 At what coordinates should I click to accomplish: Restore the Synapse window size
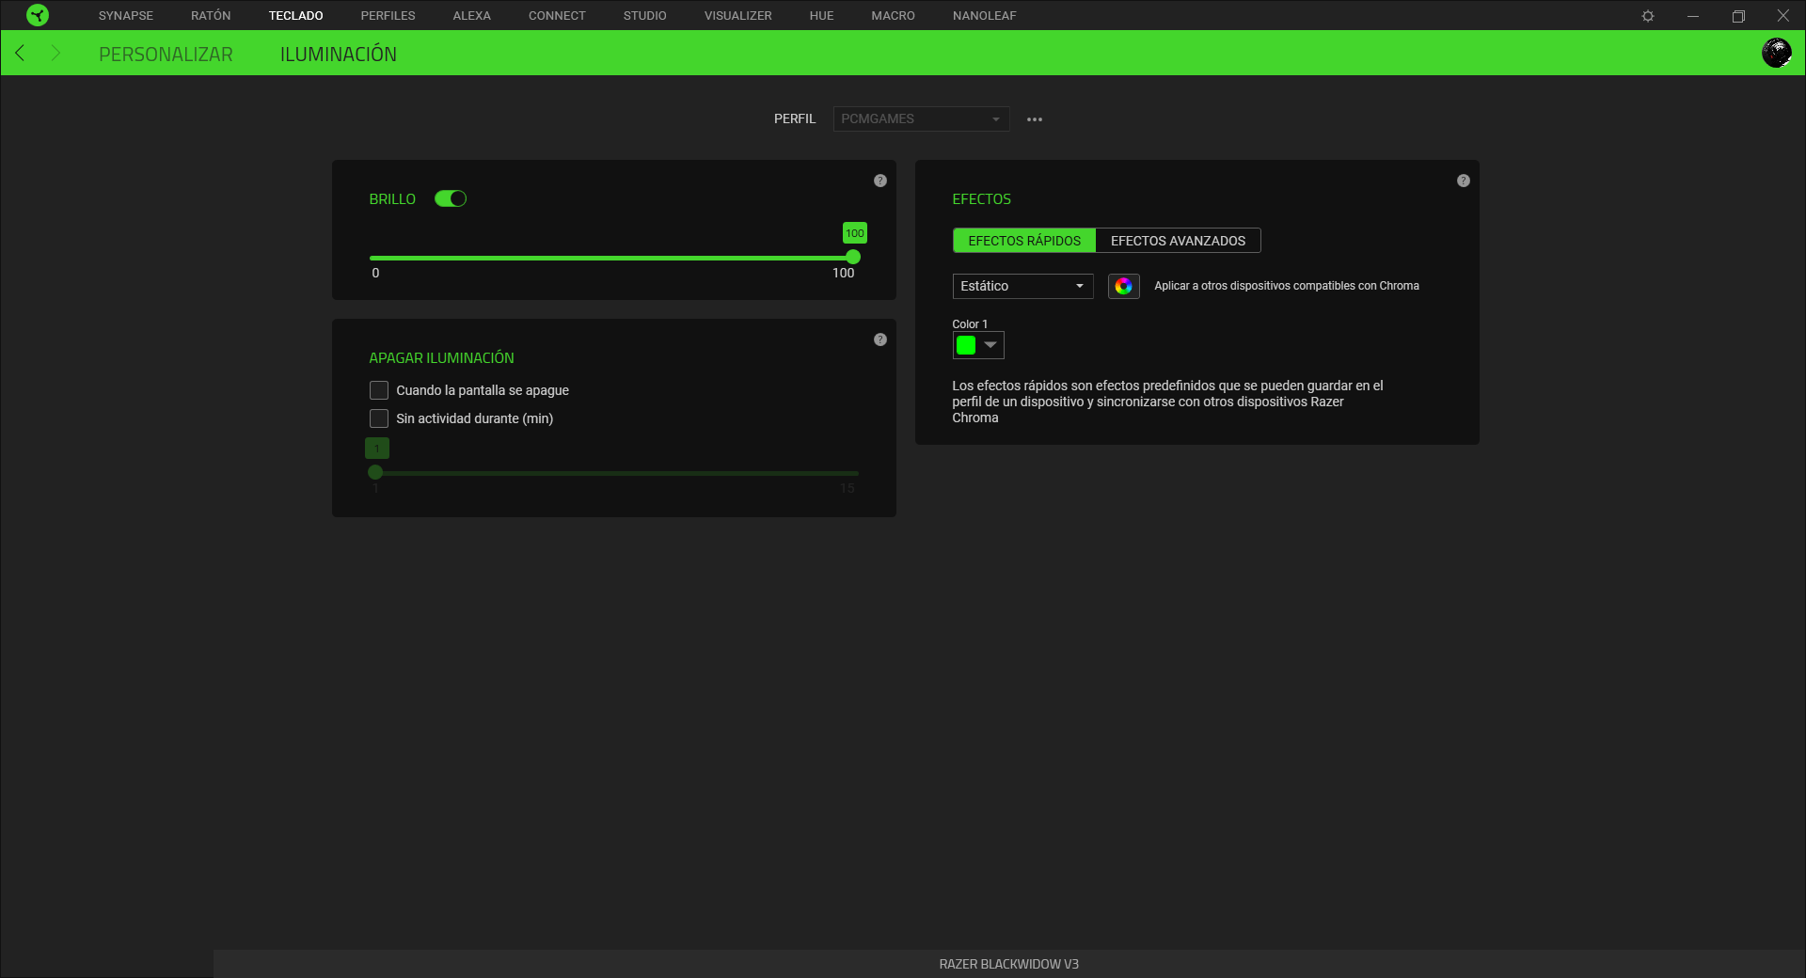[x=1738, y=16]
